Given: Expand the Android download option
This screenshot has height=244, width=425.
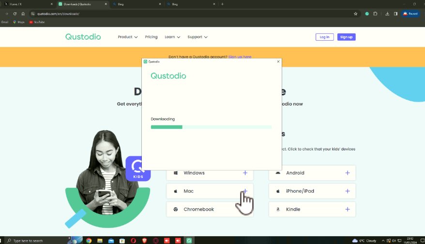Looking at the screenshot, I should (x=348, y=173).
